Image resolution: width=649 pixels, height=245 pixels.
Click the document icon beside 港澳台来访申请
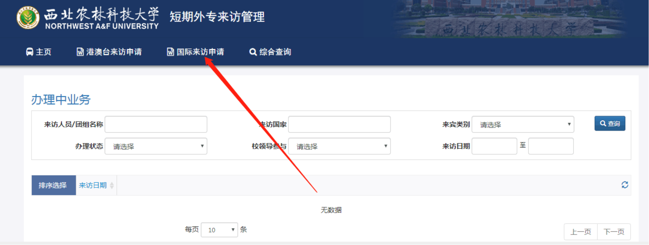pos(80,52)
